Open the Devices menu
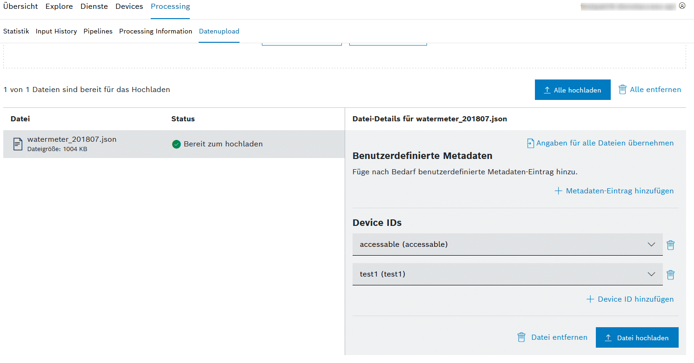The image size is (694, 363). pyautogui.click(x=129, y=7)
